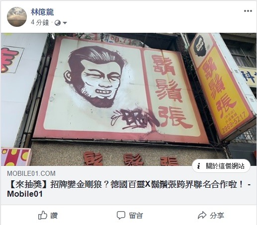
Task: Click the thumbs-up Like icon
Action: 43,215
